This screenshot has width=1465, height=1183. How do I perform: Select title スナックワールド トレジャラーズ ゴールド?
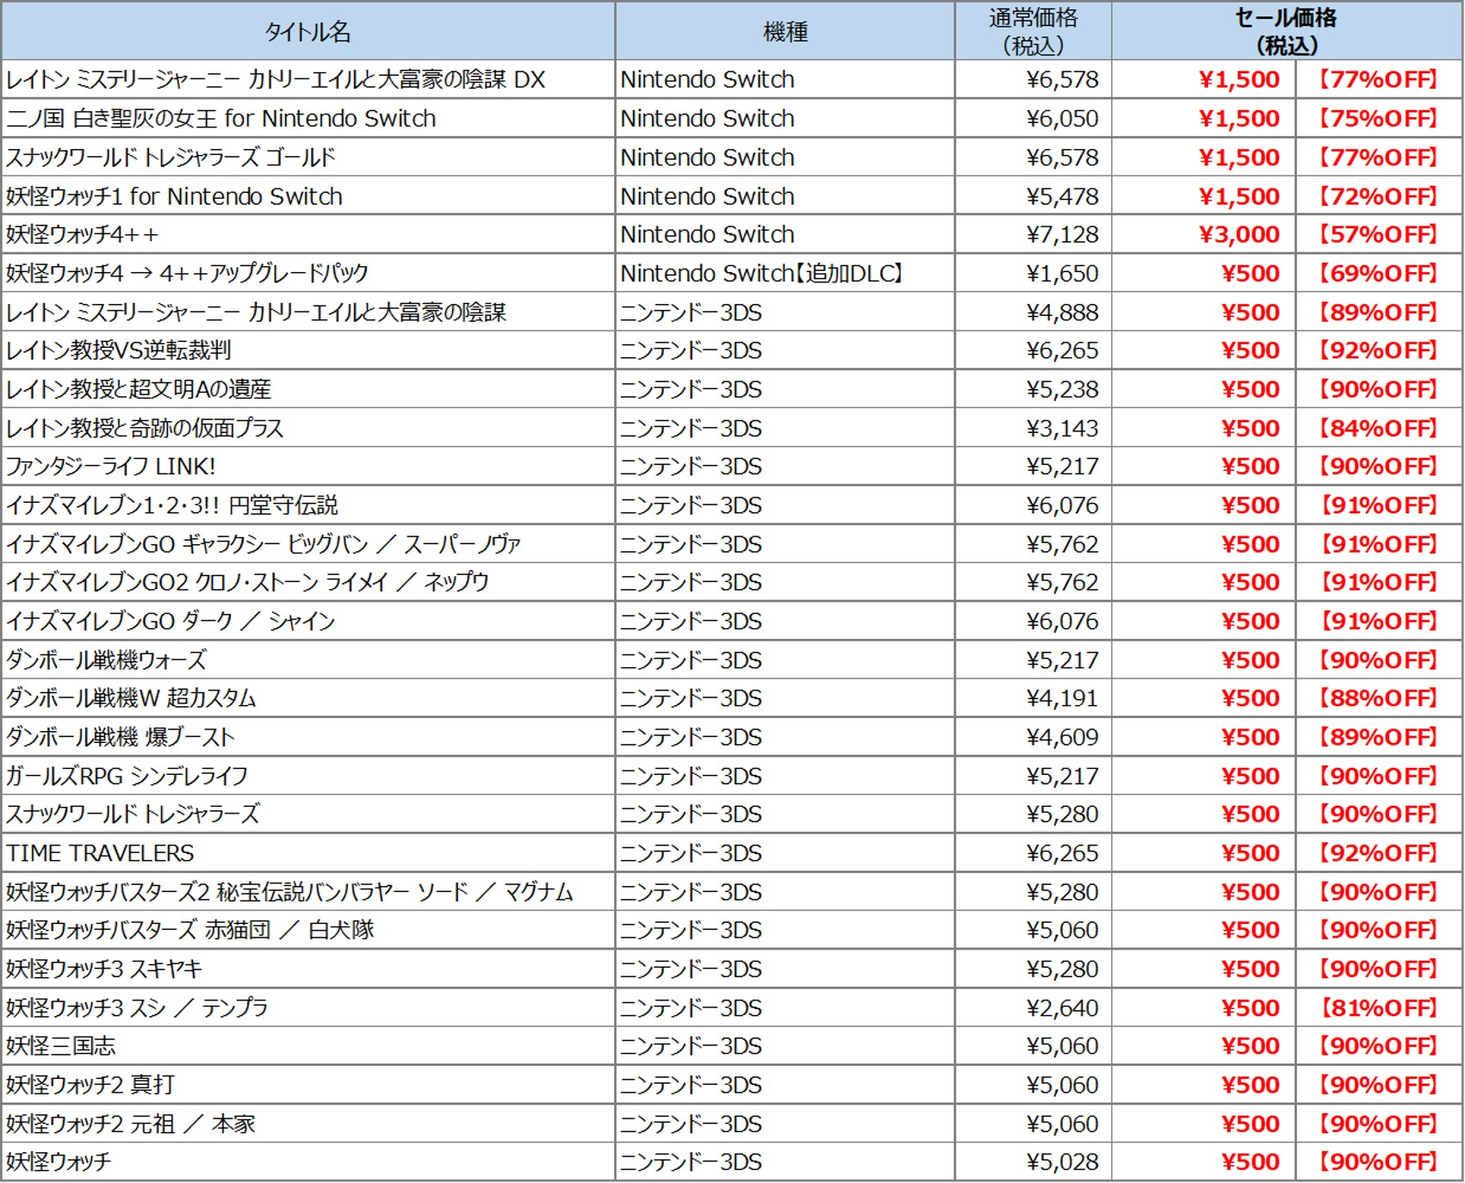(171, 158)
